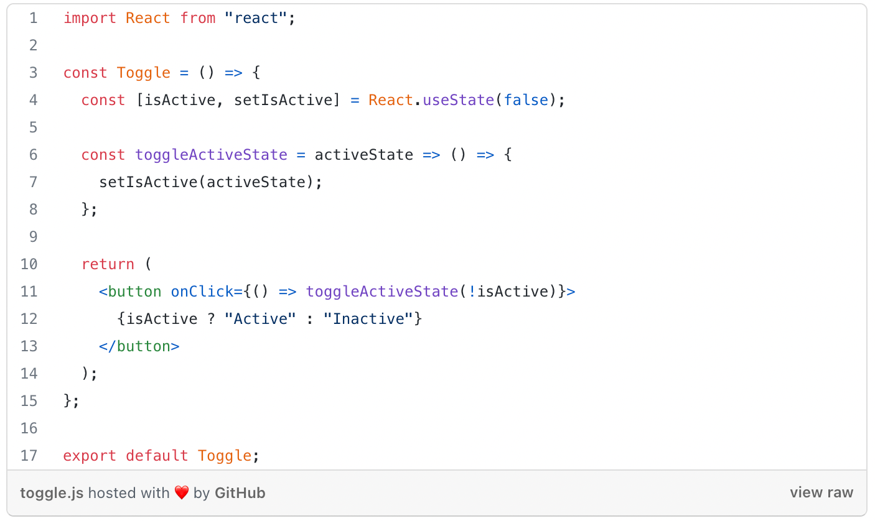The image size is (875, 521).
Task: Click the "react" import string
Action: coord(256,18)
